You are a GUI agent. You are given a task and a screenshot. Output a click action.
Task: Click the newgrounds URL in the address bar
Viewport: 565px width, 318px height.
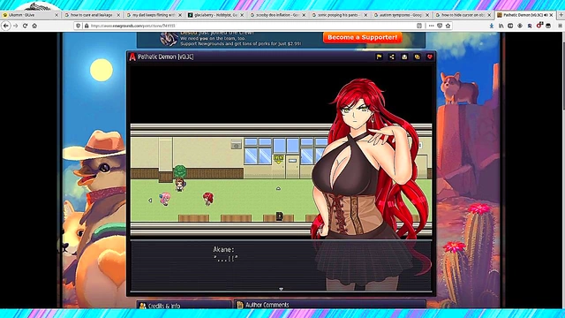133,26
